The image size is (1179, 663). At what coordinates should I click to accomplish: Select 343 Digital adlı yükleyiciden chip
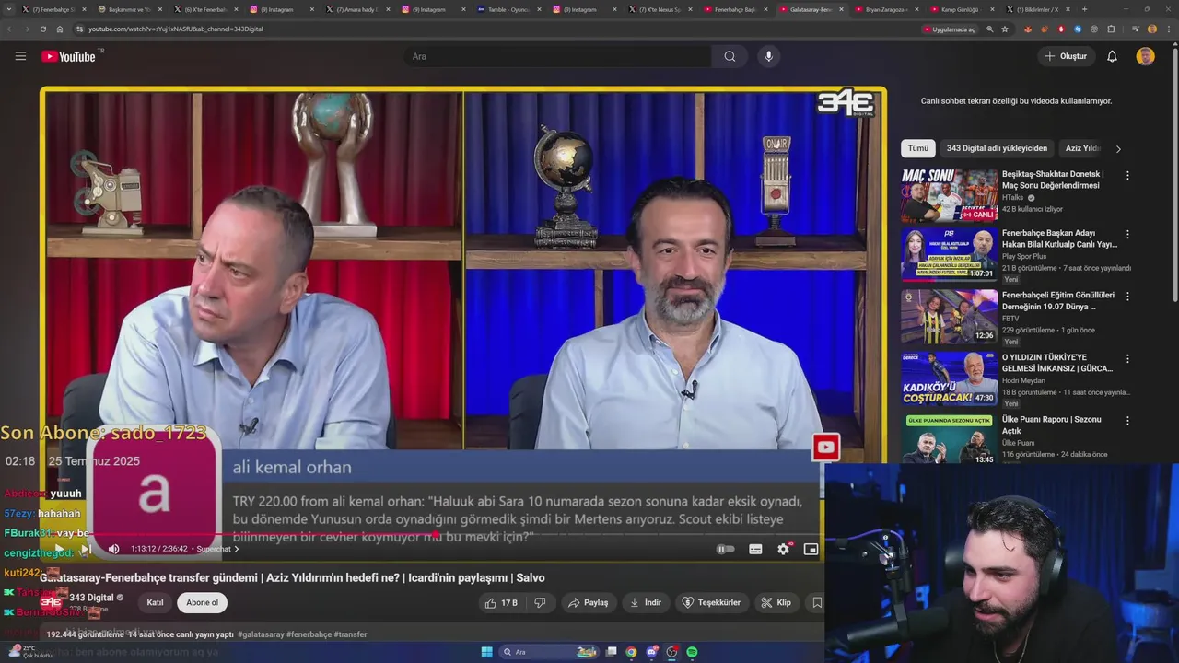tap(997, 148)
